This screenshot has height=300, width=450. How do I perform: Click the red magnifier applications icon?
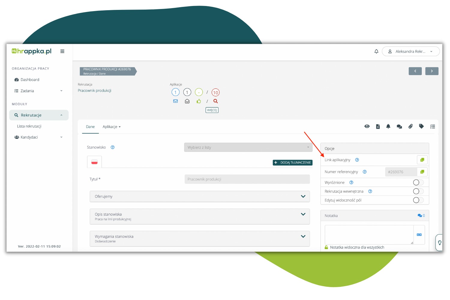click(x=215, y=101)
